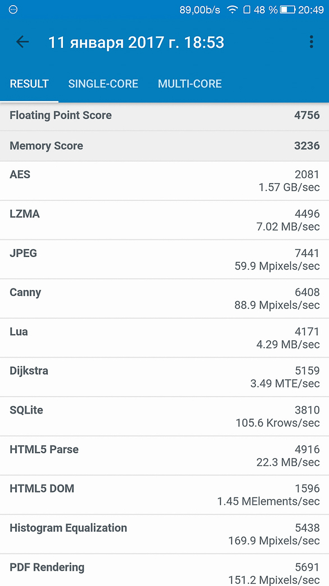This screenshot has height=586, width=329.
Task: Tap the back arrow icon
Action: click(x=22, y=42)
